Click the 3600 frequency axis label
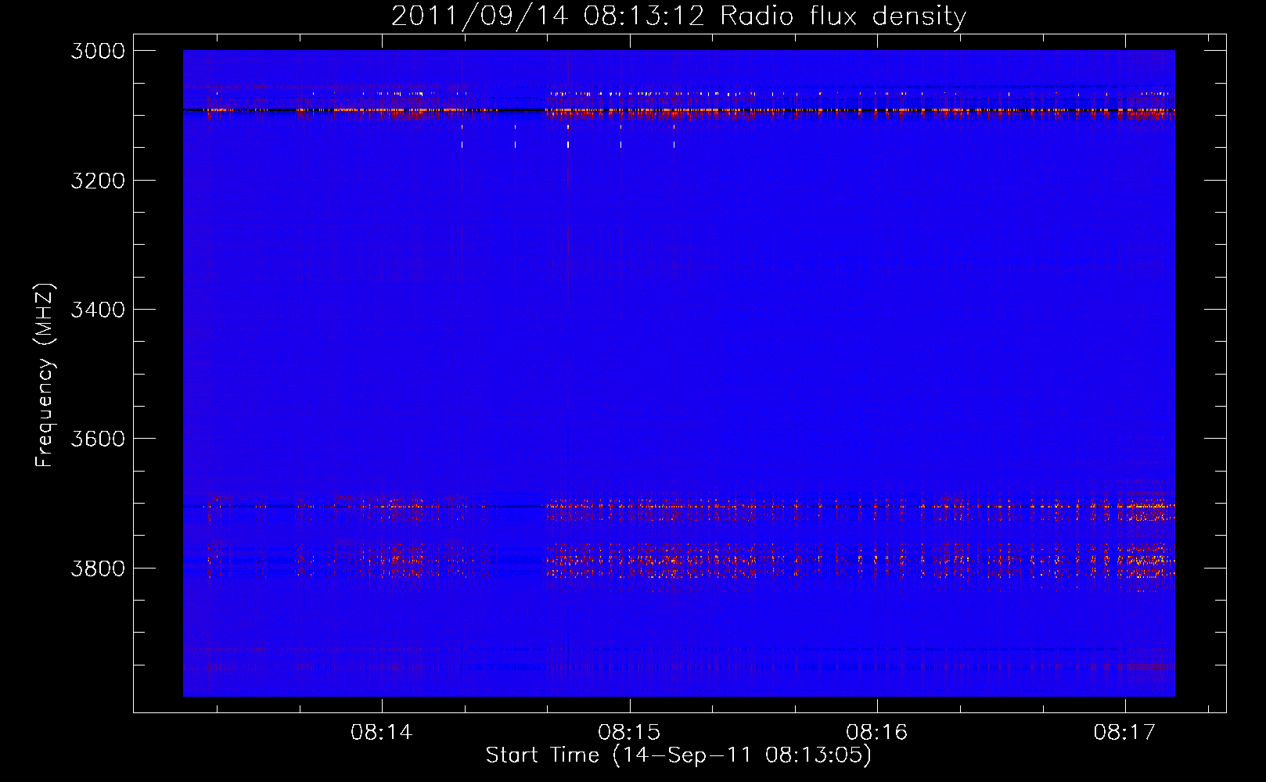The width and height of the screenshot is (1266, 782). [98, 439]
